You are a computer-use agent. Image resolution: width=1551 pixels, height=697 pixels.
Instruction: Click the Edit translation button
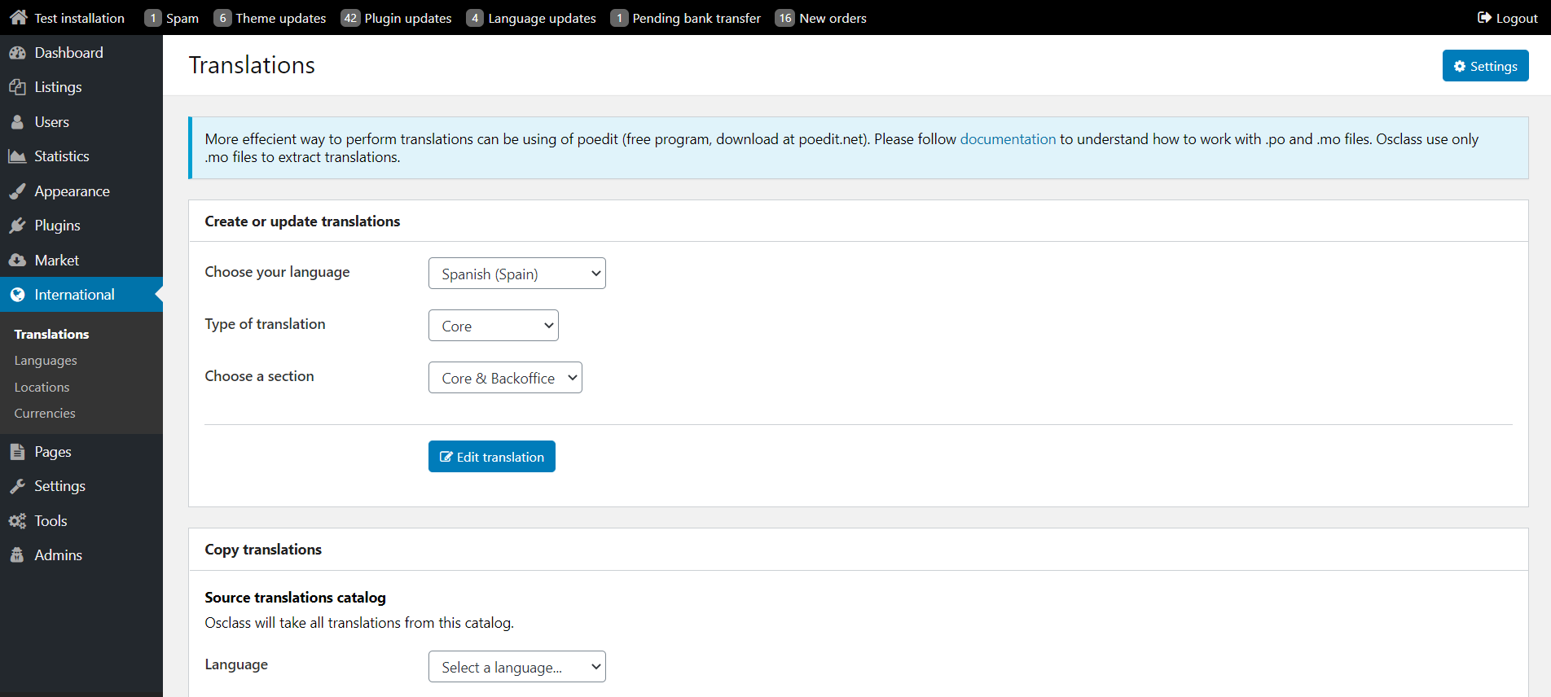click(492, 457)
